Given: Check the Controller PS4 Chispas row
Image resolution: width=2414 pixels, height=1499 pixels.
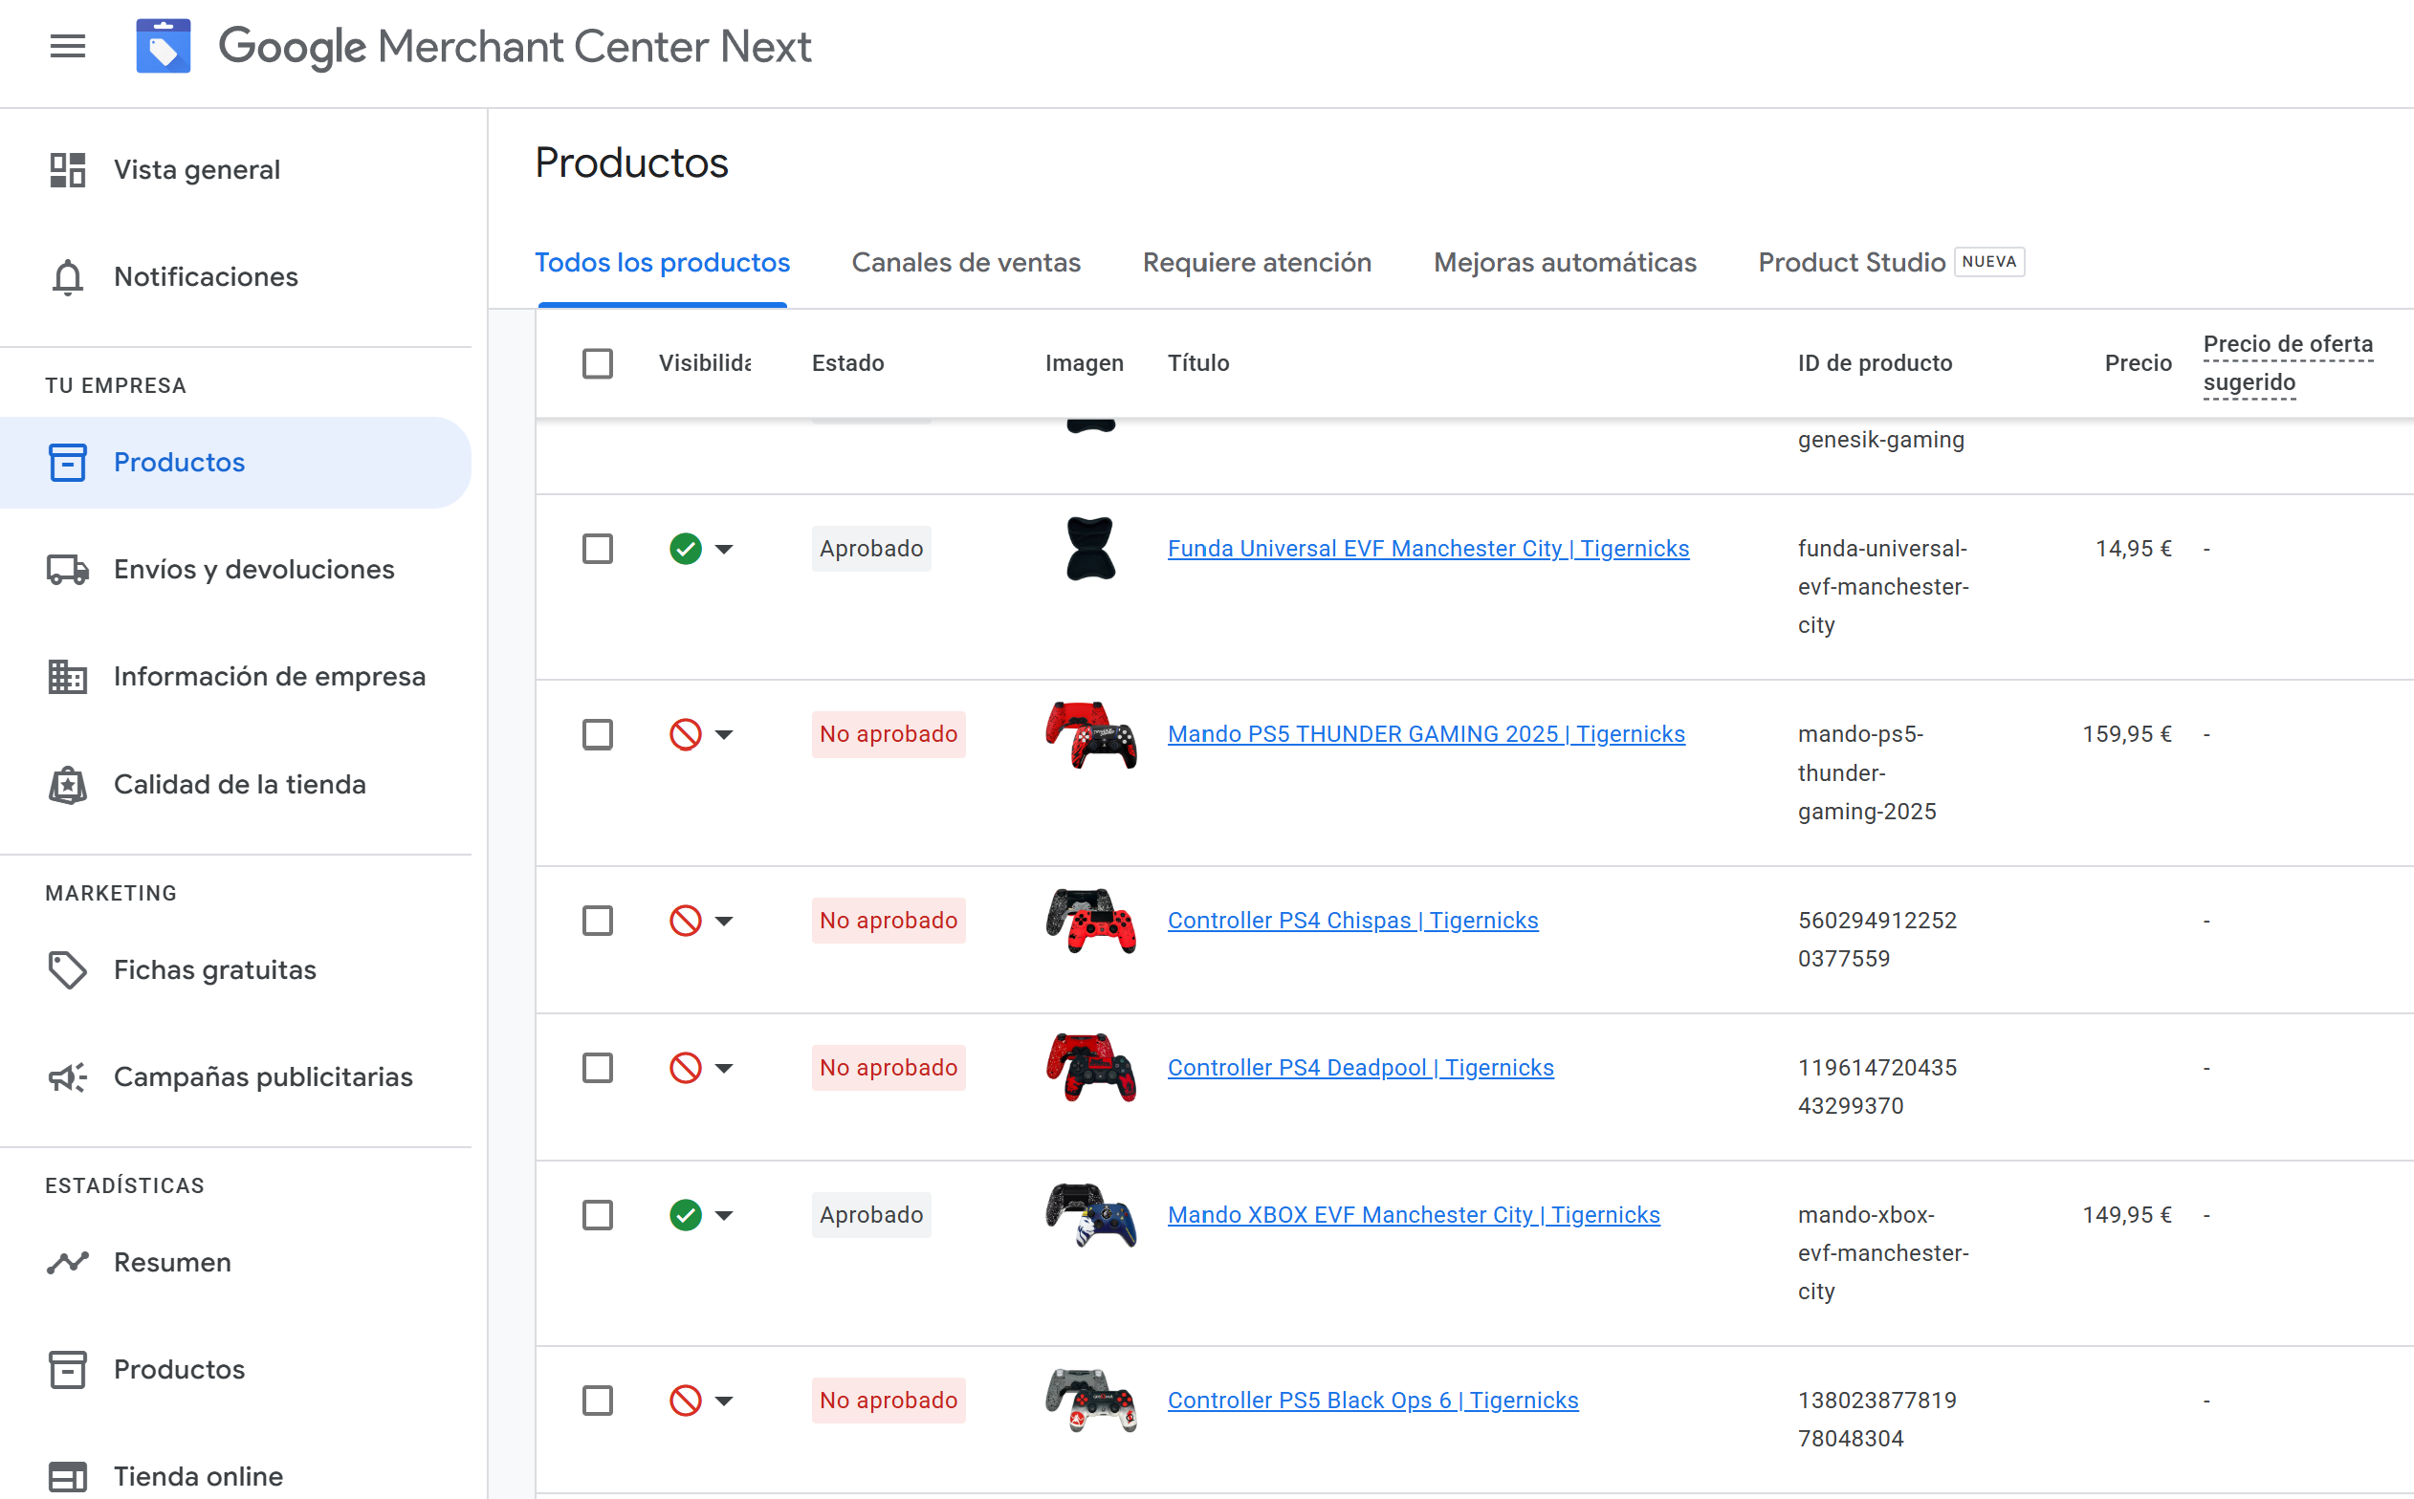Looking at the screenshot, I should point(597,920).
